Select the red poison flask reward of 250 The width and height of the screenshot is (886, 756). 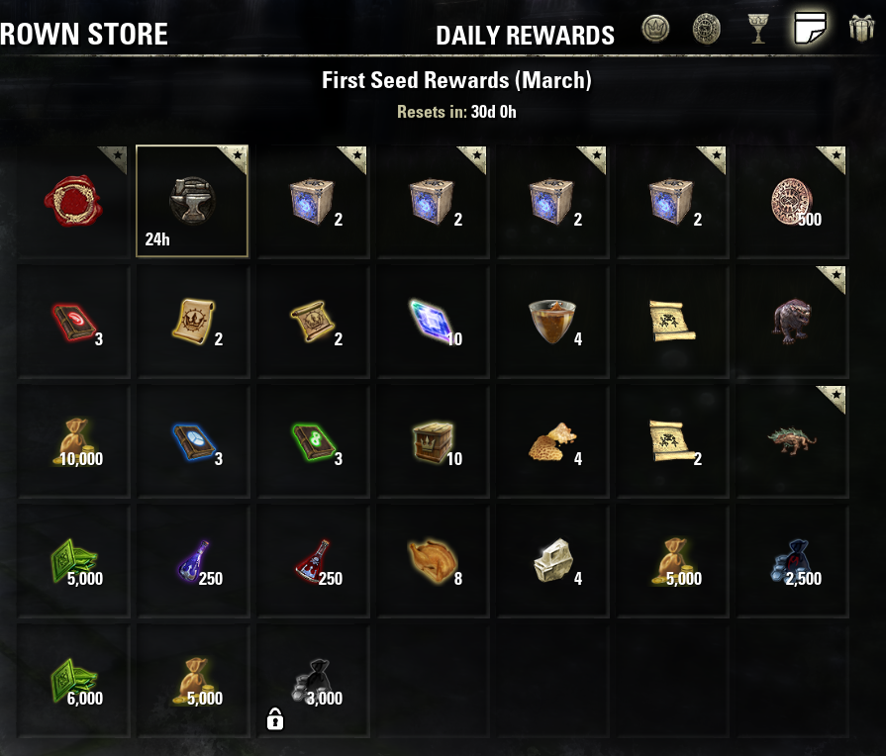[313, 561]
